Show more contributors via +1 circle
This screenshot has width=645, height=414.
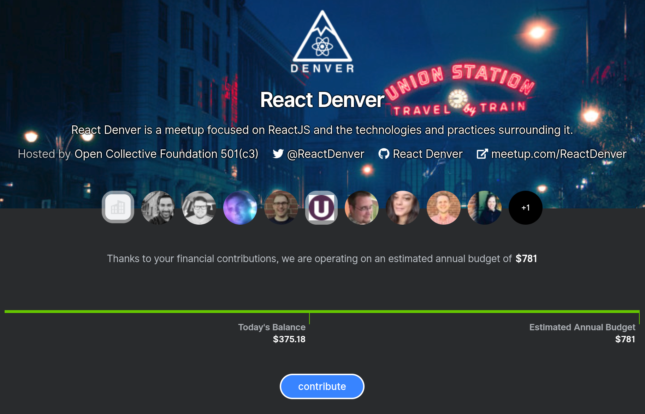click(x=526, y=207)
